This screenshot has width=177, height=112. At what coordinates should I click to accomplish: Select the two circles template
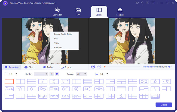(x=65, y=89)
